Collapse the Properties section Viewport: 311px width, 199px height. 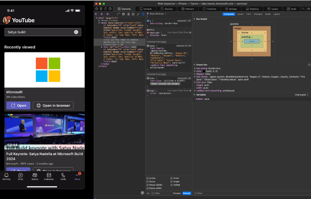point(194,65)
